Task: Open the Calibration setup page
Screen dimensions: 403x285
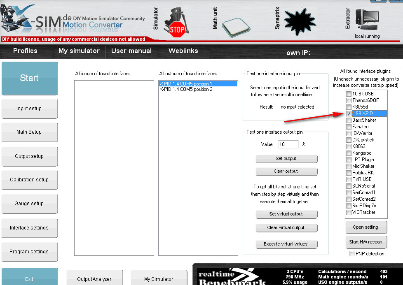Action: tap(29, 180)
